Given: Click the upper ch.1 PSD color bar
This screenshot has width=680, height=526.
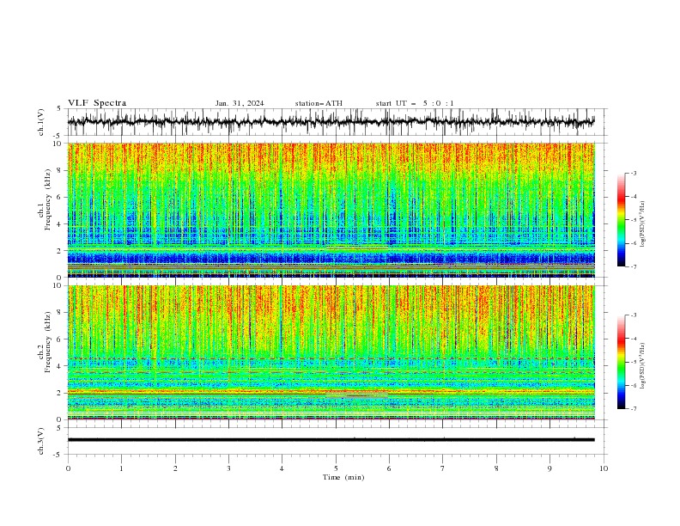Looking at the screenshot, I should coord(621,220).
